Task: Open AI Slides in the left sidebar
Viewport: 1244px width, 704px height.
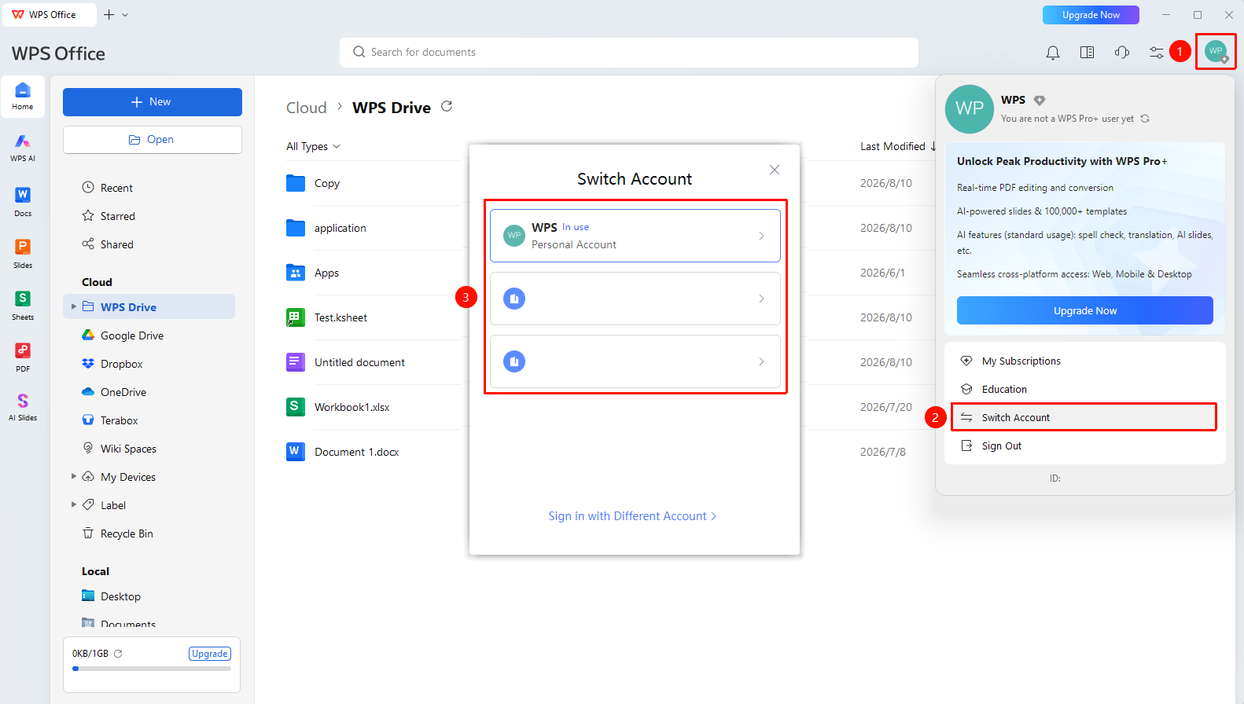Action: click(23, 407)
